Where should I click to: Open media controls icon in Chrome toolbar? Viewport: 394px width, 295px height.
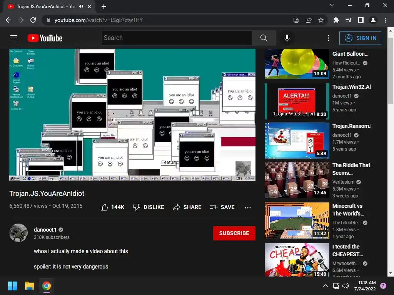[x=348, y=20]
